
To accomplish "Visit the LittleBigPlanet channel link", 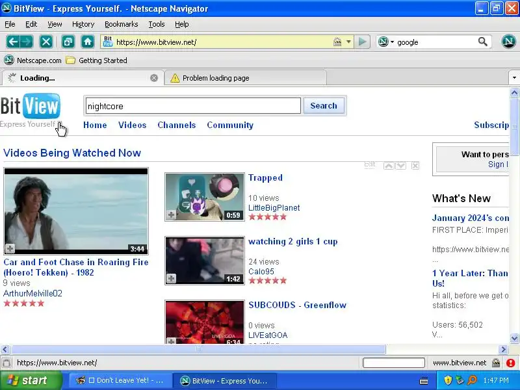I will pos(274,207).
